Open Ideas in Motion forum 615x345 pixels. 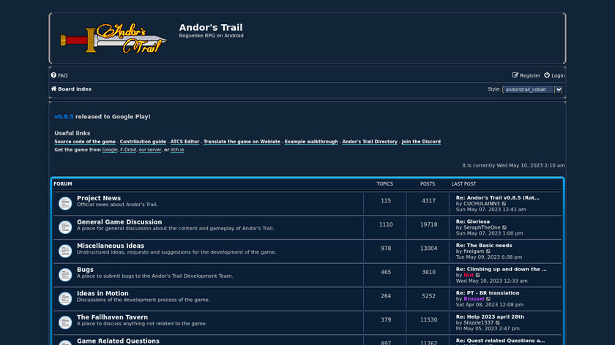[102, 293]
